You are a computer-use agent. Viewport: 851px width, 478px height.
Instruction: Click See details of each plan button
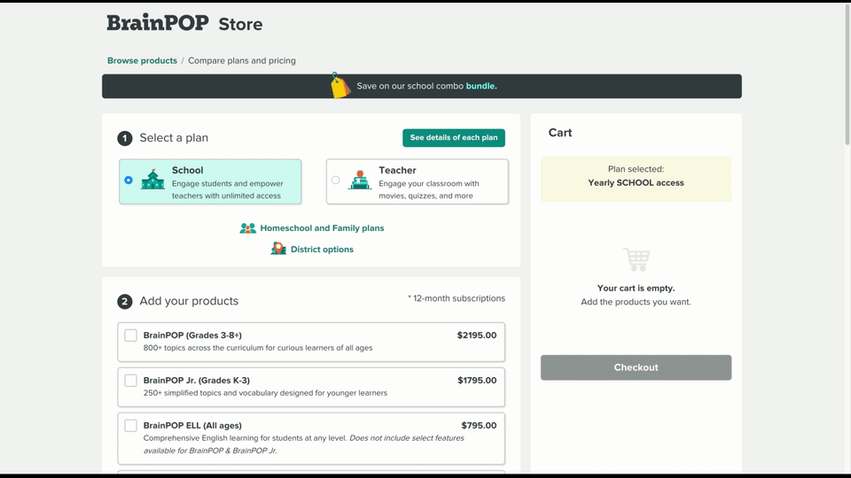pos(454,138)
